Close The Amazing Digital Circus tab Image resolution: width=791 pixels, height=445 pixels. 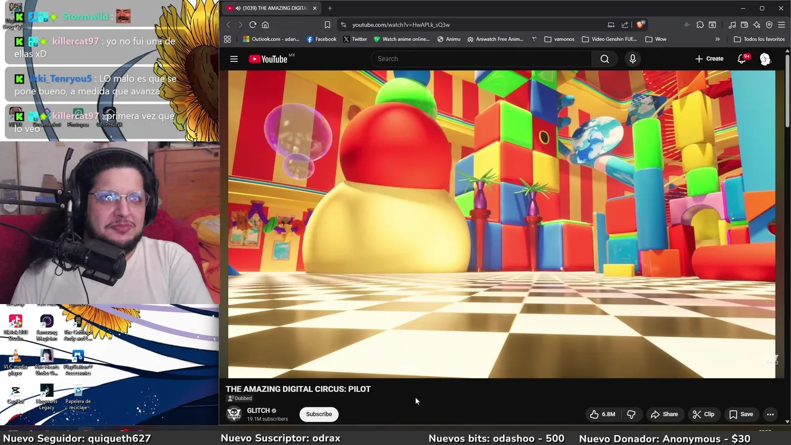[x=315, y=8]
